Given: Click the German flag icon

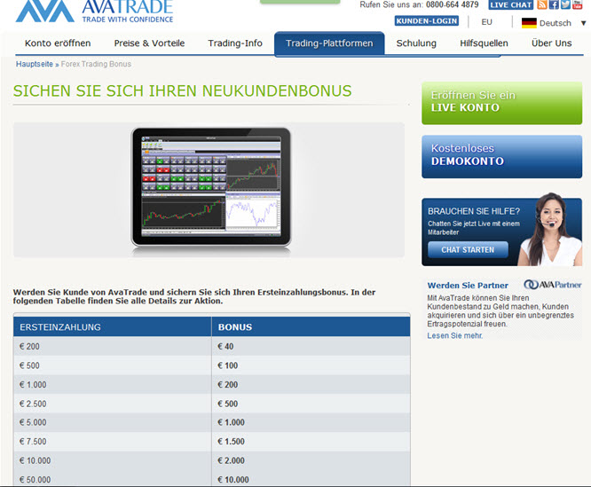Looking at the screenshot, I should pos(529,23).
